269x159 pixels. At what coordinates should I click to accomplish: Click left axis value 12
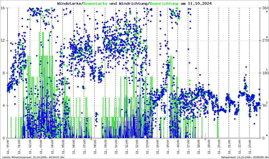pos(2,41)
